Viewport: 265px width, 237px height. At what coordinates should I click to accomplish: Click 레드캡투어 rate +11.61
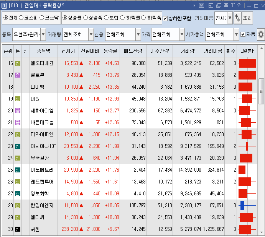click(x=112, y=182)
